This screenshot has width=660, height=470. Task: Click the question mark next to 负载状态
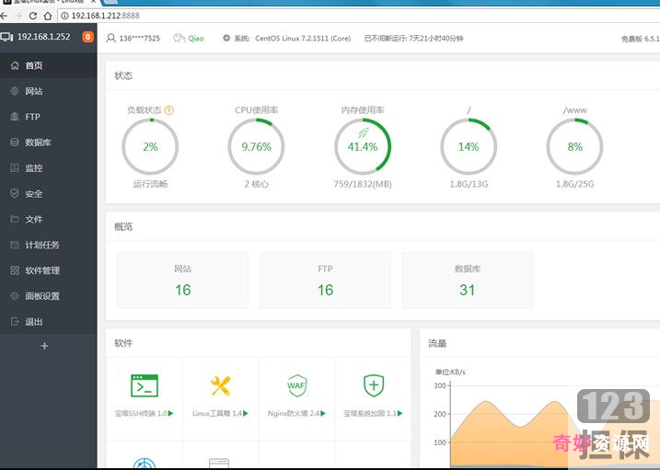pos(168,110)
